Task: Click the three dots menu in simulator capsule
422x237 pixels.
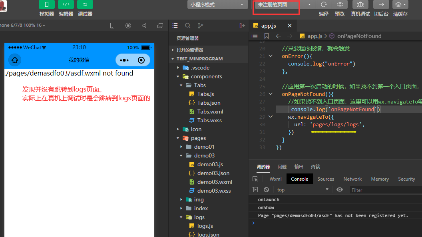Action: [x=124, y=60]
